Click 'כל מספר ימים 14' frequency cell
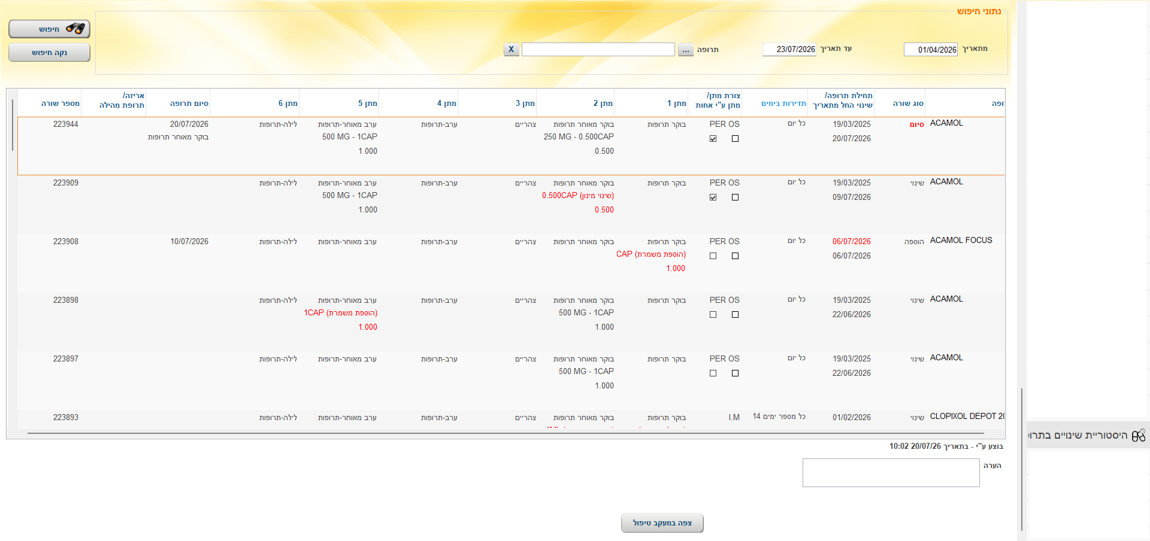 point(779,417)
